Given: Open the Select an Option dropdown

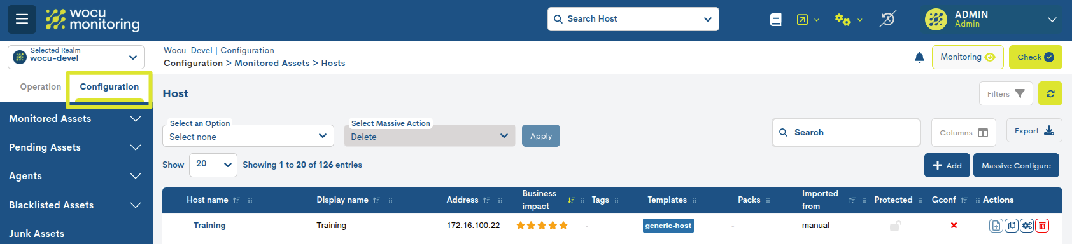Looking at the screenshot, I should click(x=248, y=136).
